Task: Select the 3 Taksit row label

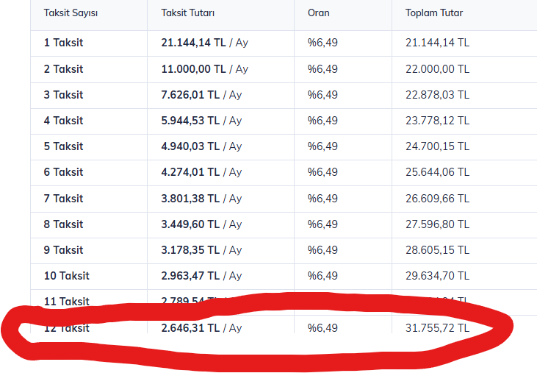Action: coord(63,95)
